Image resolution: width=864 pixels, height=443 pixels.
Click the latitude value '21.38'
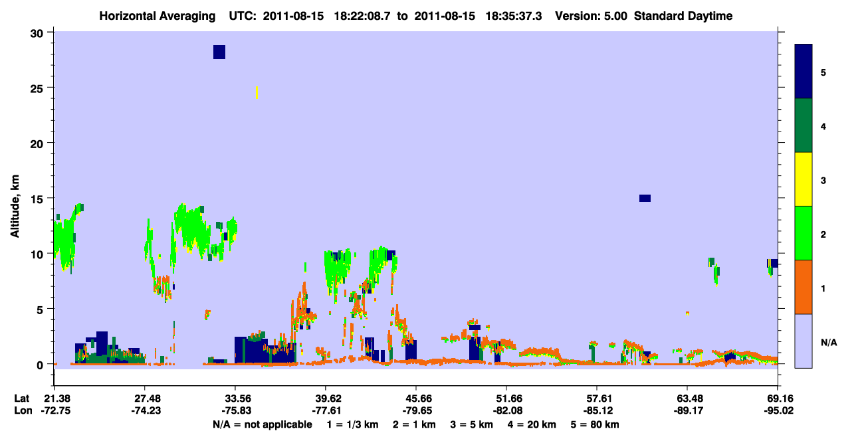(54, 399)
